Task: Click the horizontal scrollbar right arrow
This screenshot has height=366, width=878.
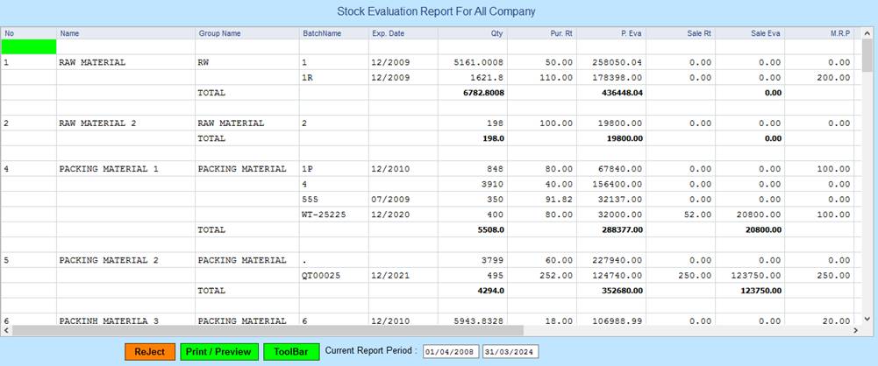Action: (x=856, y=331)
